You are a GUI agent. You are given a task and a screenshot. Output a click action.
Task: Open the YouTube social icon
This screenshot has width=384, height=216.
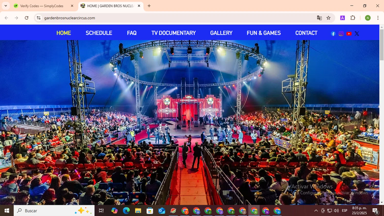349,34
